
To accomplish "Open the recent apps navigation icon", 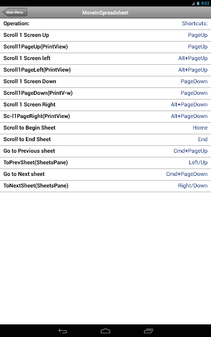I will pos(148,331).
